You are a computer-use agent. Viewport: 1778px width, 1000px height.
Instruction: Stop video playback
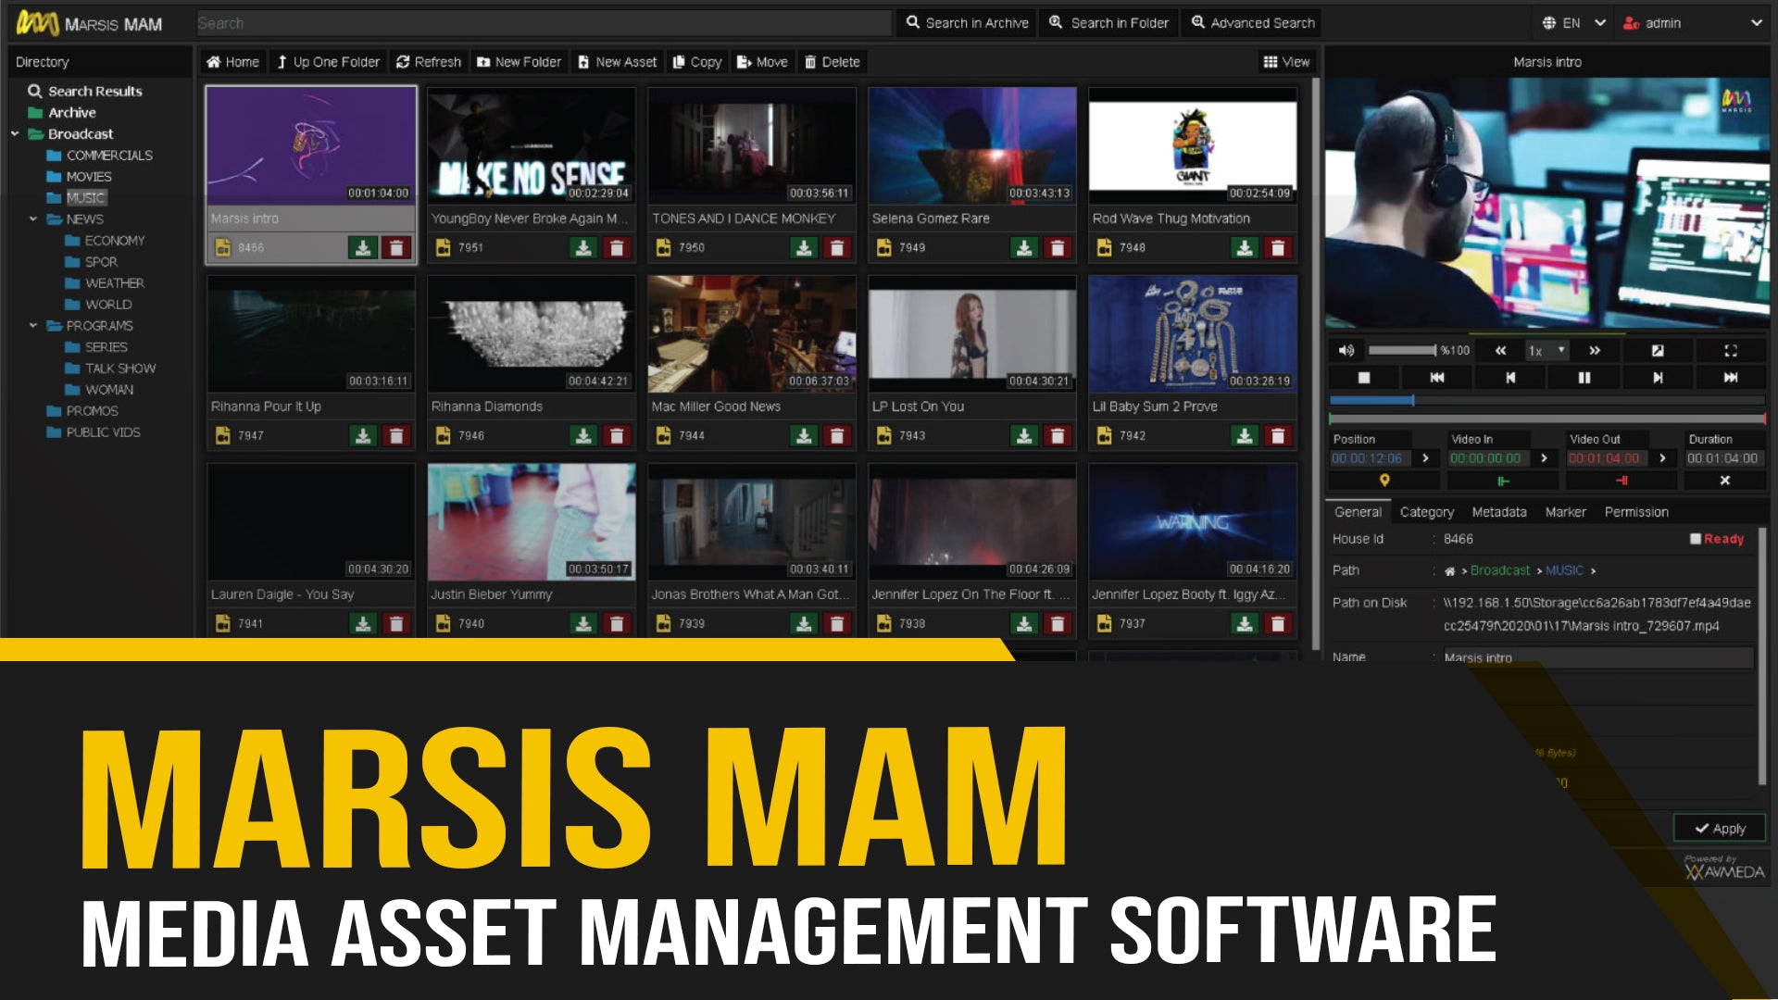1363,378
